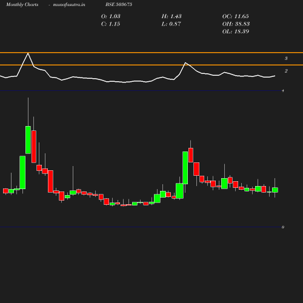This screenshot has width=303, height=303.
Task: Select the close value 'C: 1.15'
Action: point(110,24)
